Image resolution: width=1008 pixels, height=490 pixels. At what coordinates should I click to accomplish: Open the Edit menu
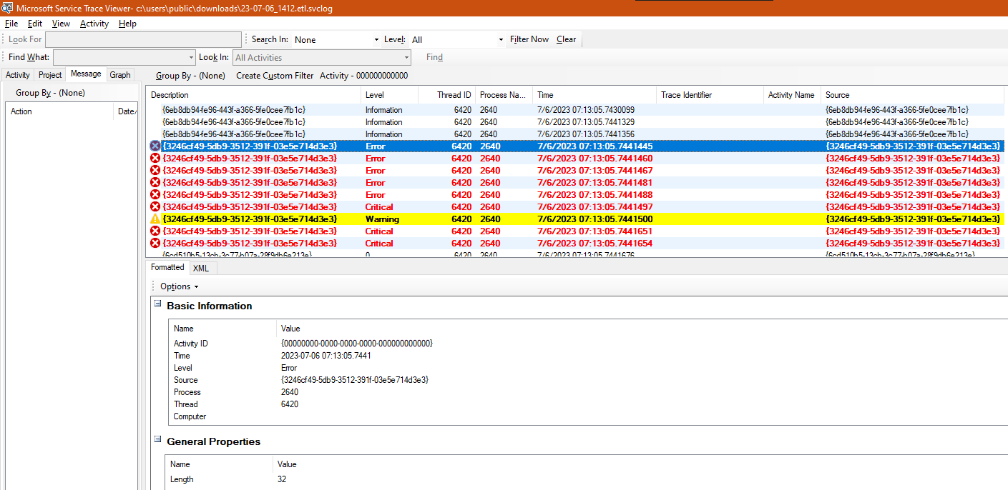pos(35,24)
